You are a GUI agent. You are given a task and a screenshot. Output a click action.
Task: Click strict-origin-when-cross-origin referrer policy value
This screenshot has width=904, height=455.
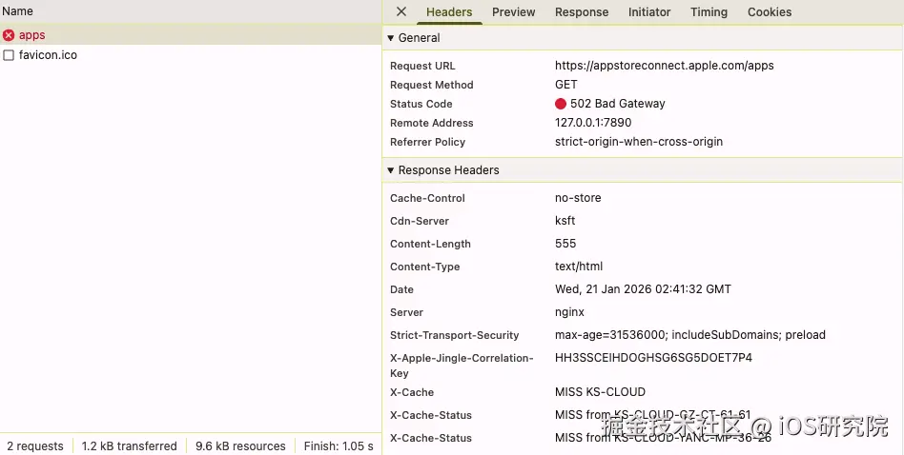[639, 142]
